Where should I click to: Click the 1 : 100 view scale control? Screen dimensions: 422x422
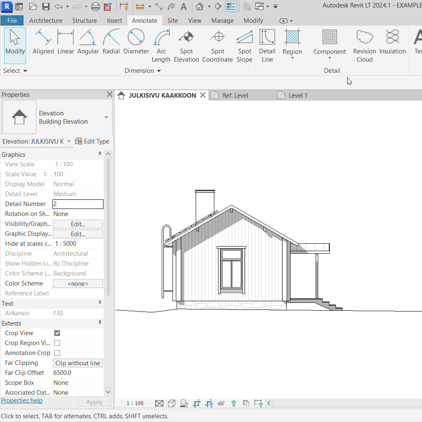(135, 403)
